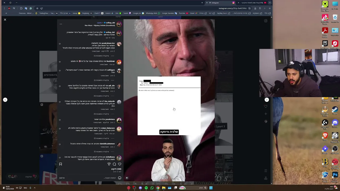The image size is (340, 191).
Task: Expand the 3 replies under las_naturals
Action: (104, 114)
